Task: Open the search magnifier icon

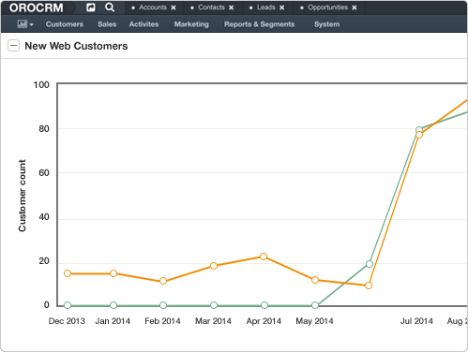Action: 110,7
